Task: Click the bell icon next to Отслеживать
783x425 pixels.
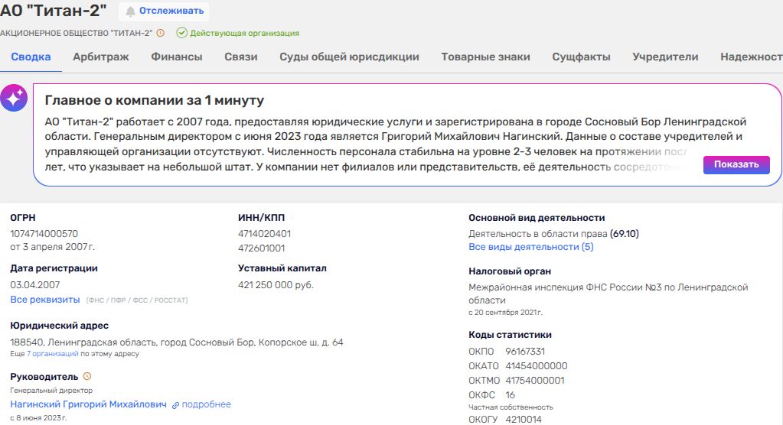Action: pos(130,11)
